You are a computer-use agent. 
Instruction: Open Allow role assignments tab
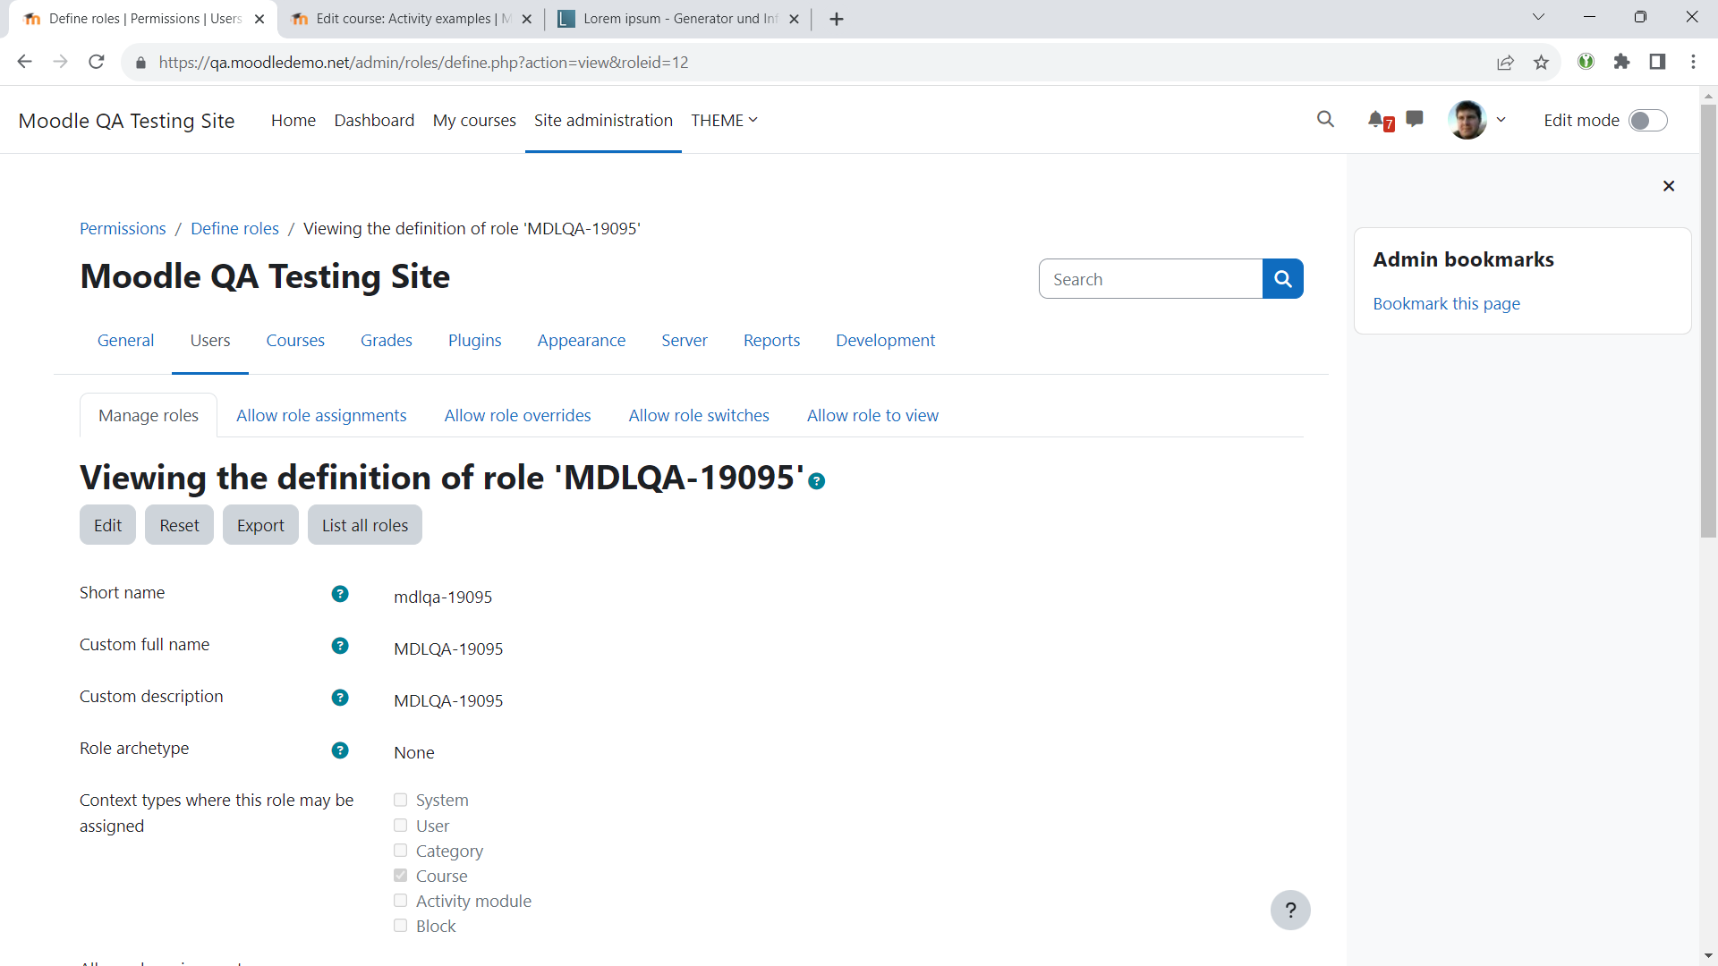tap(321, 415)
